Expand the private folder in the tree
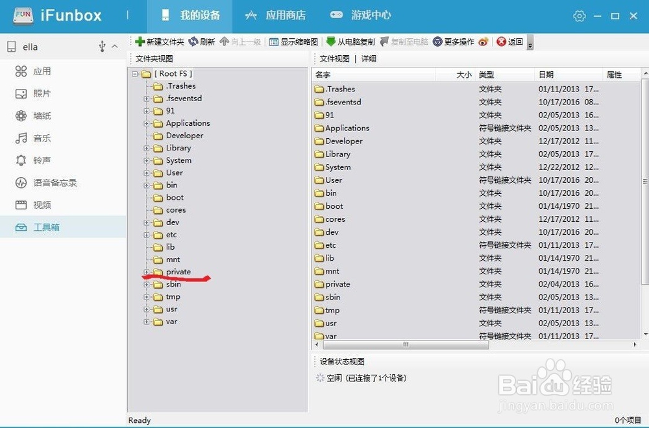 point(146,272)
